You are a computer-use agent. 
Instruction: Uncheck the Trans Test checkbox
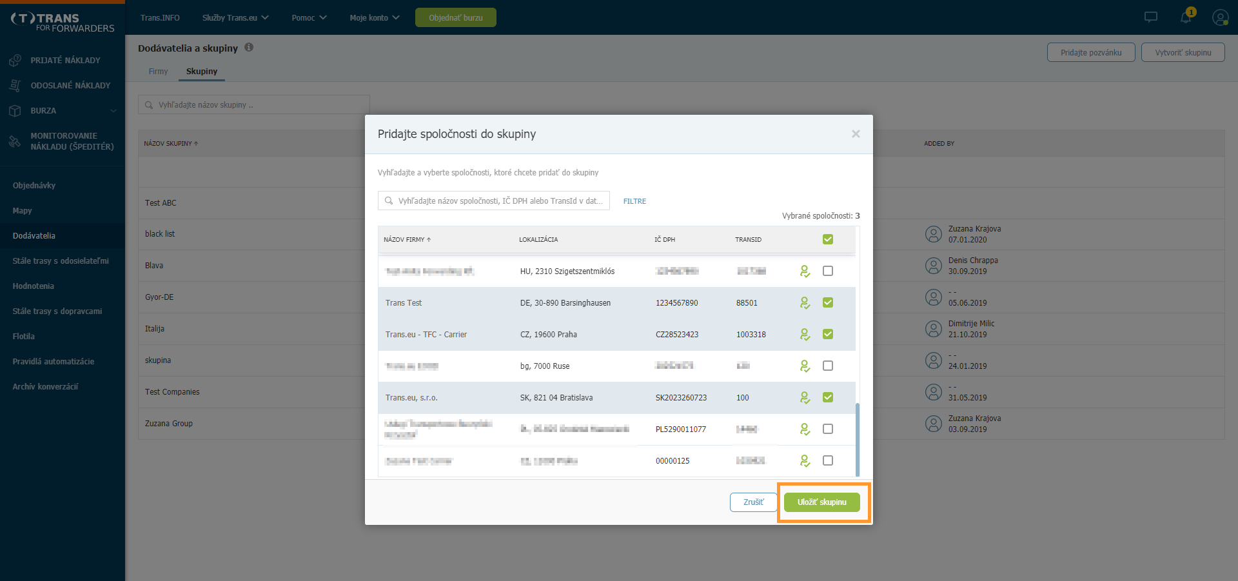828,302
